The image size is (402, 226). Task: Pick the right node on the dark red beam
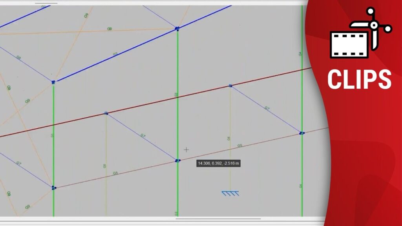[x=230, y=86]
